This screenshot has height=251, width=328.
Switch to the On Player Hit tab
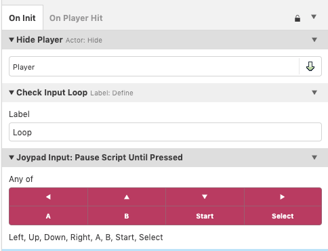point(76,18)
